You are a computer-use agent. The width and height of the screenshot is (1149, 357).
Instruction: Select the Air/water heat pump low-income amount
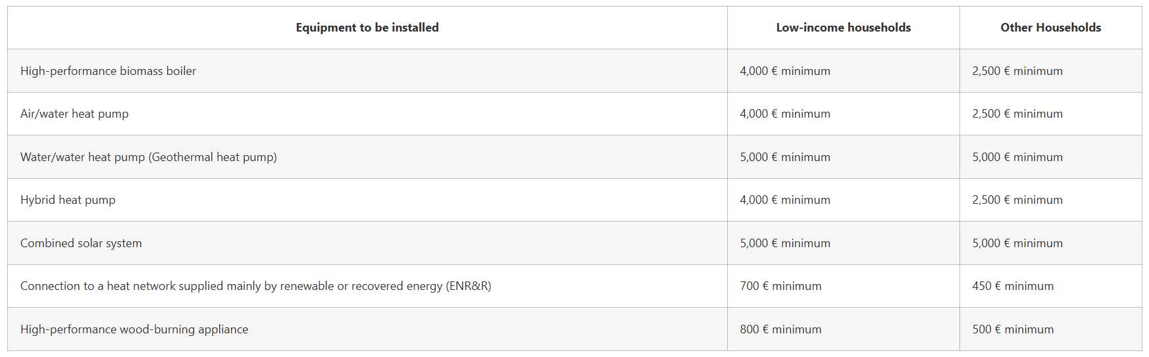point(785,114)
